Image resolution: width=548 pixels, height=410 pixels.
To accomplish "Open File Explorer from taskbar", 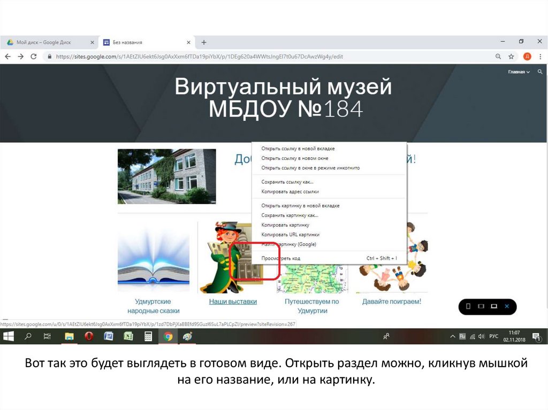I will (x=69, y=336).
